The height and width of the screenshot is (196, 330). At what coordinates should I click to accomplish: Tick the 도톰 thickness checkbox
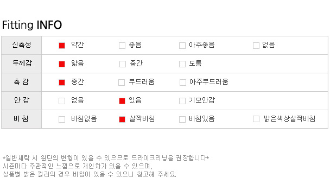coord(182,64)
